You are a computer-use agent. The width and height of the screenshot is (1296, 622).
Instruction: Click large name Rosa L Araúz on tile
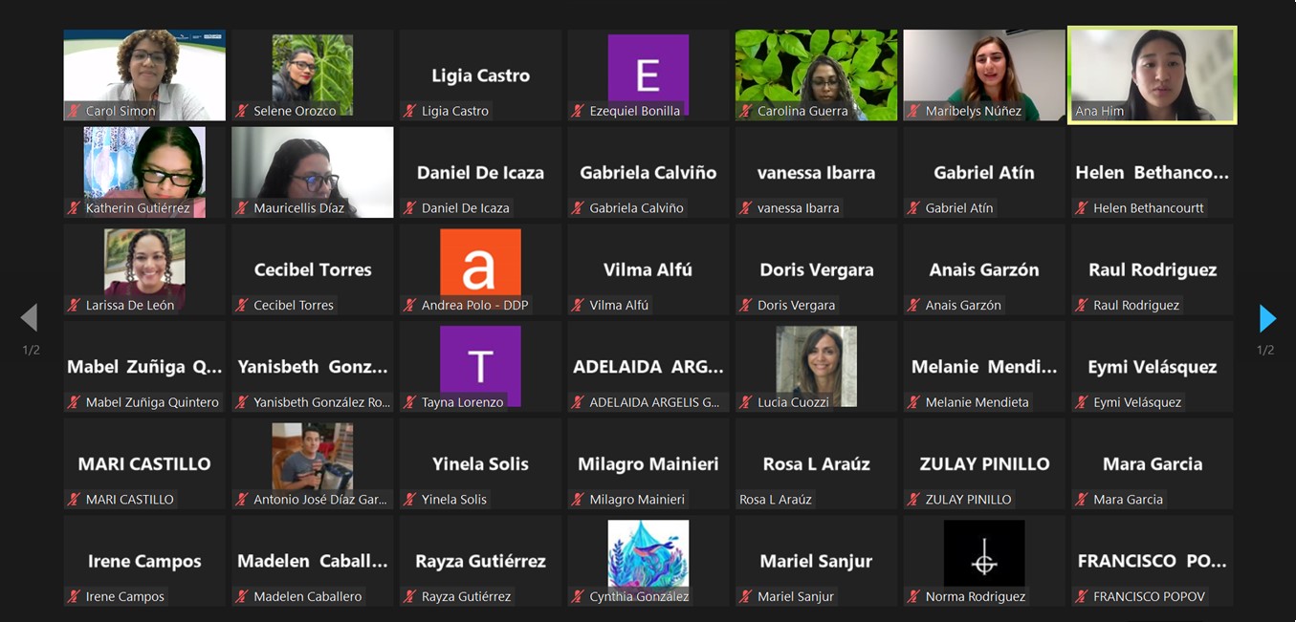point(816,464)
